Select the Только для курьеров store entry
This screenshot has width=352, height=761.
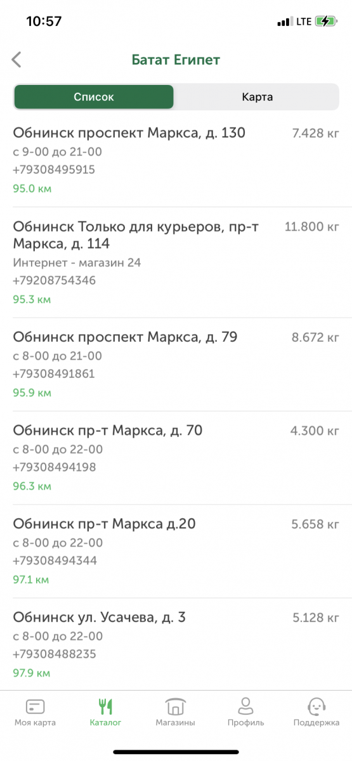coord(176,263)
